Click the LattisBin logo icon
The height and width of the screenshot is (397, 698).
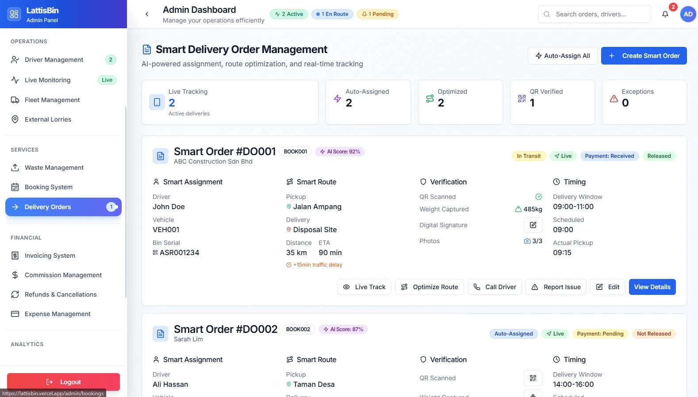pos(14,14)
